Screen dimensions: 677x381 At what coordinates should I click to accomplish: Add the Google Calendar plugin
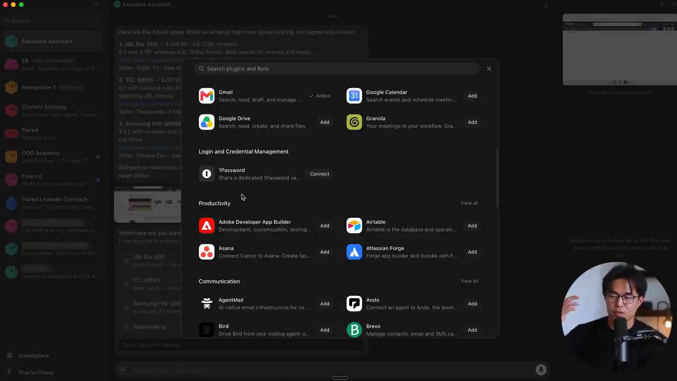pos(472,96)
